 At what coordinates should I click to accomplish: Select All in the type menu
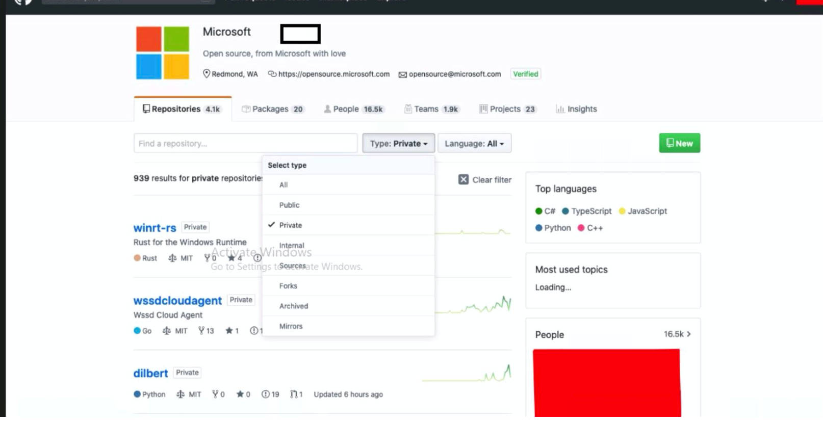click(348, 185)
